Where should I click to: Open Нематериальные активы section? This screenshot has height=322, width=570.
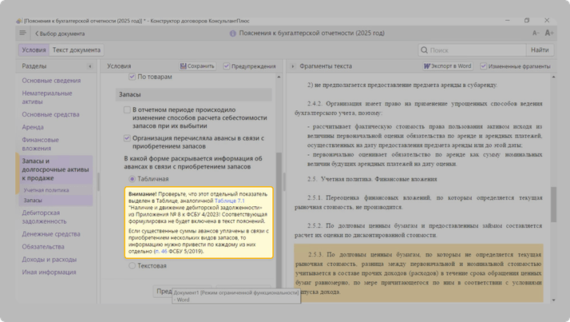(x=47, y=97)
